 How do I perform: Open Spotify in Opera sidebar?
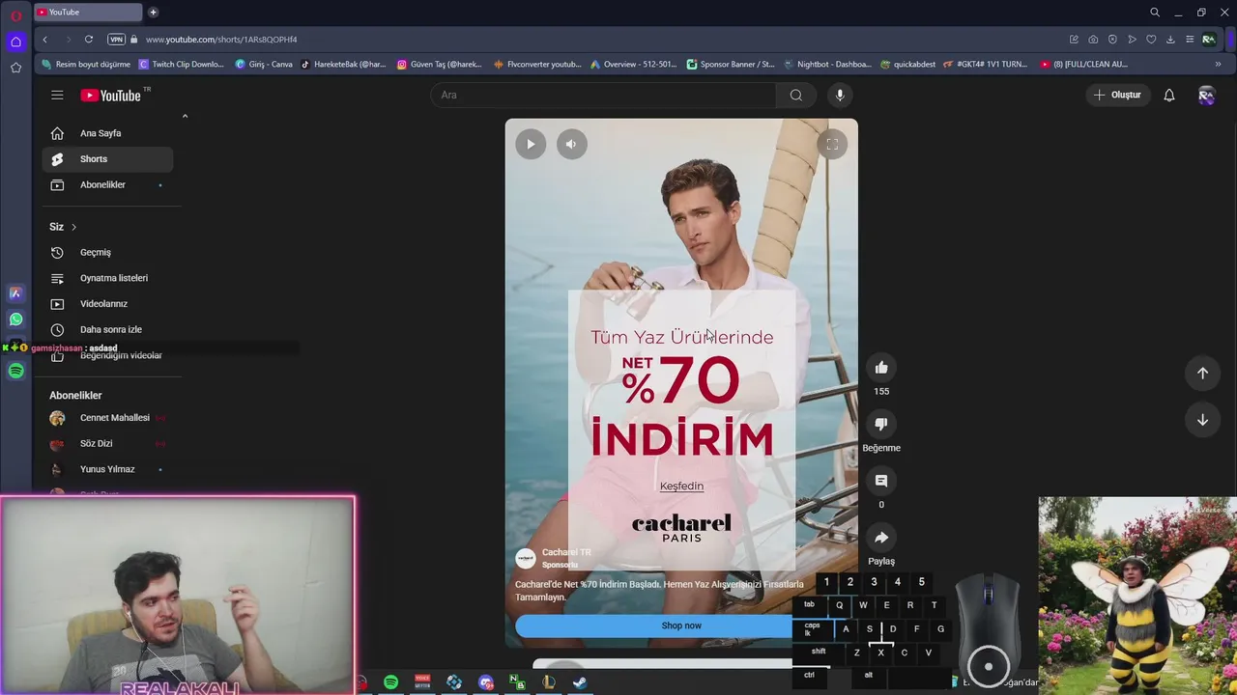tap(15, 371)
